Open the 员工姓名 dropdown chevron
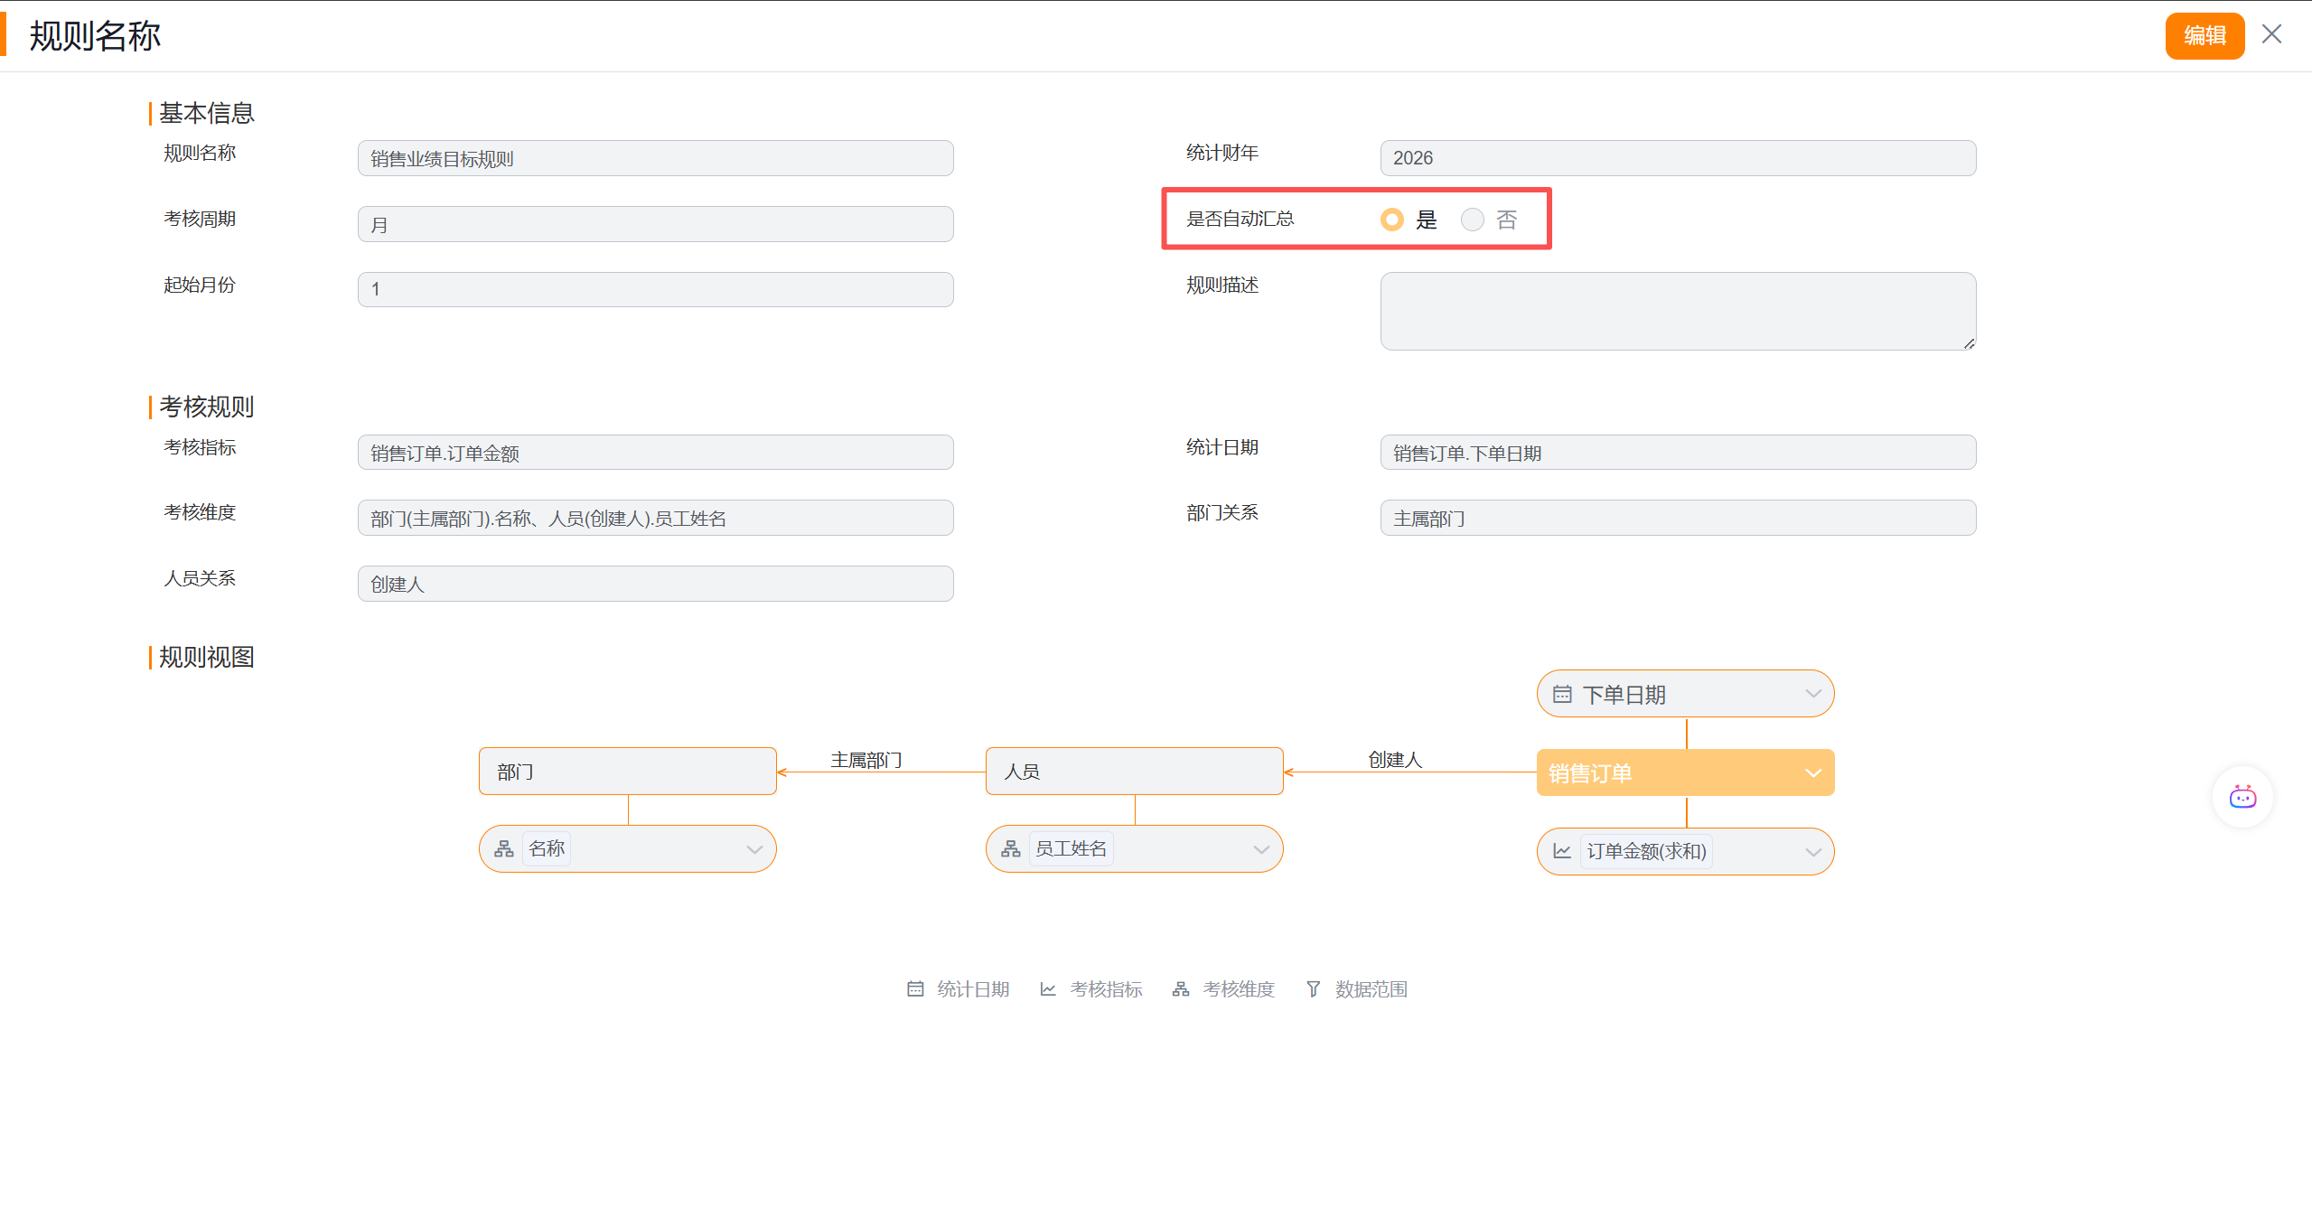Image resolution: width=2312 pixels, height=1217 pixels. (1261, 849)
